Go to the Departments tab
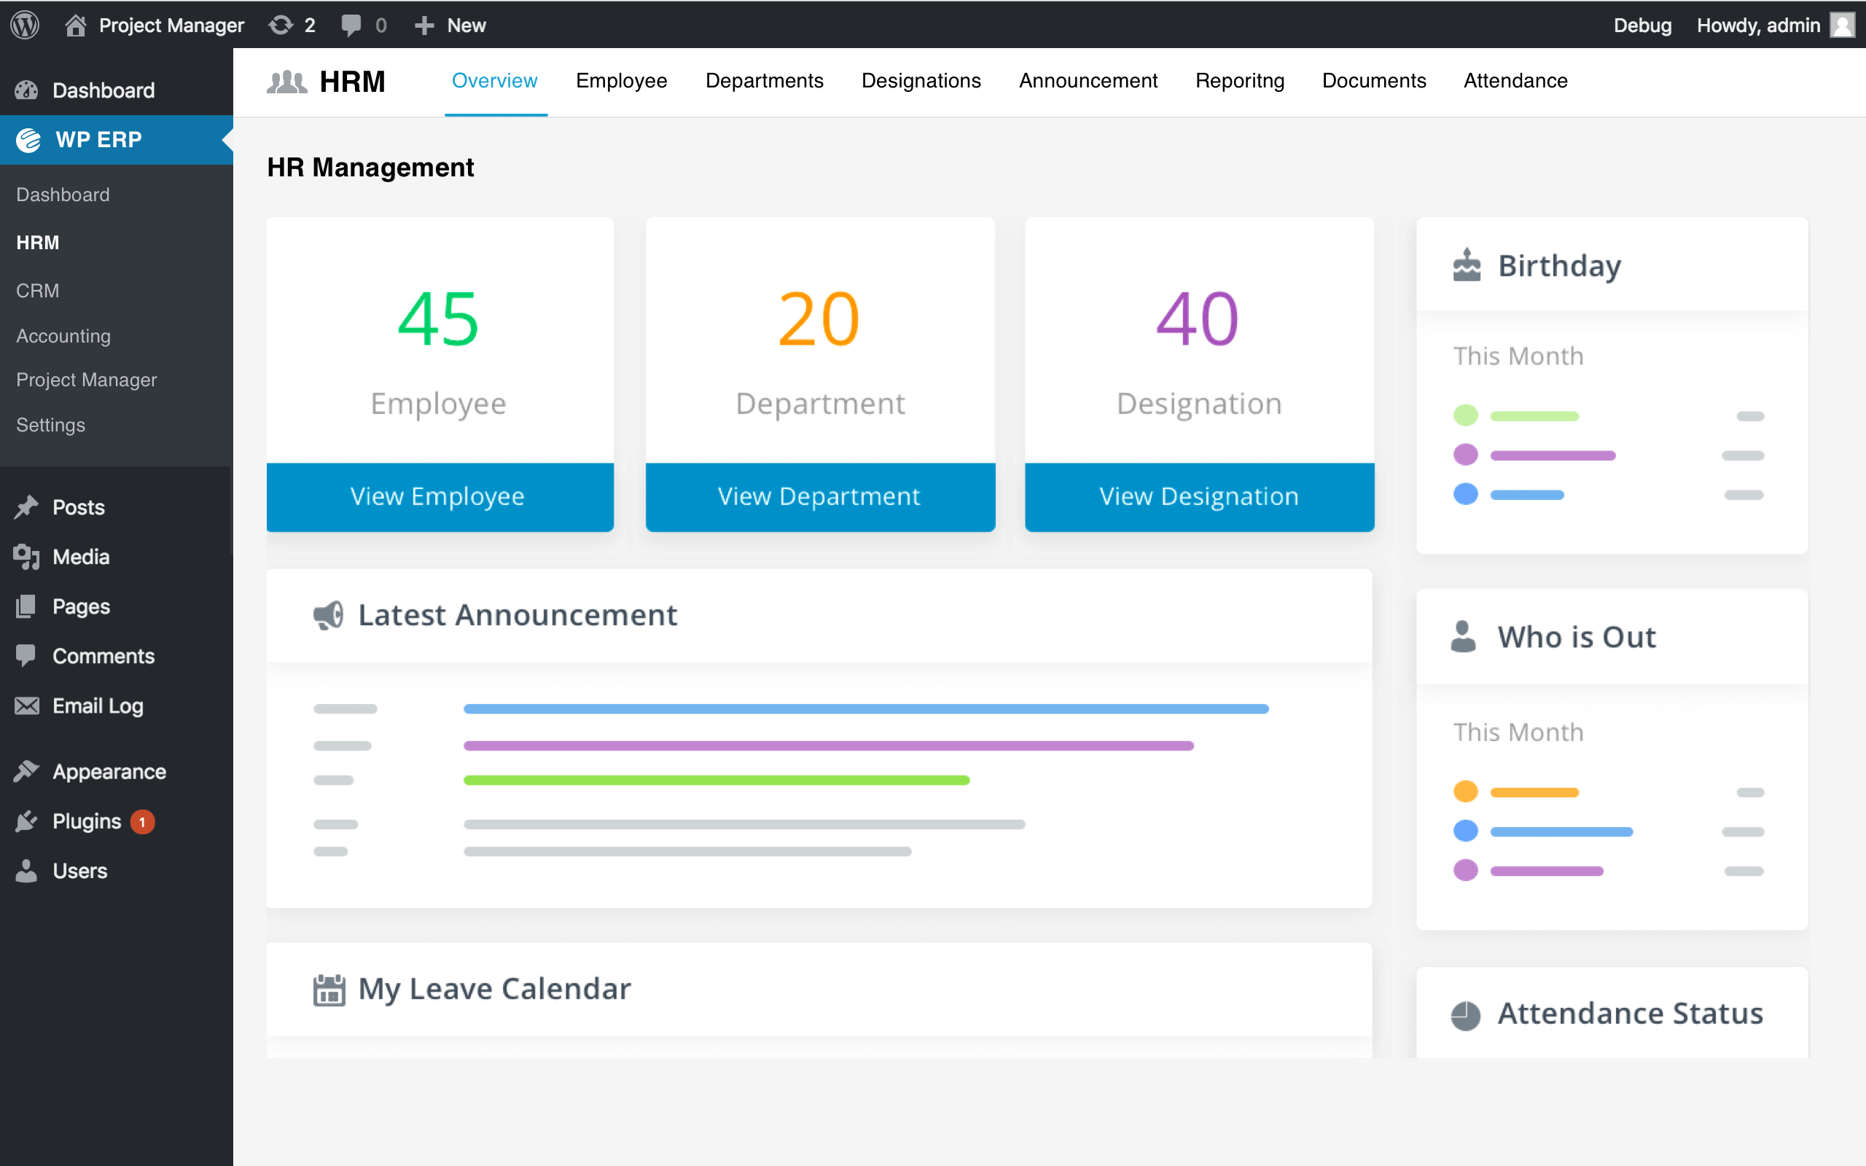 coord(763,81)
